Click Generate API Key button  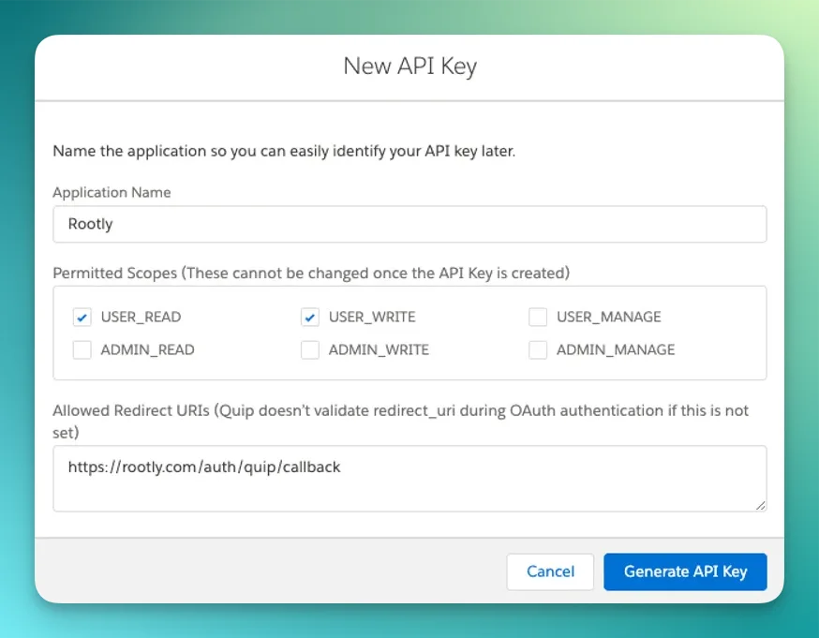(x=685, y=571)
